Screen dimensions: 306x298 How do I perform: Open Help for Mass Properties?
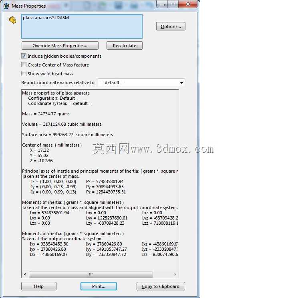(39, 286)
